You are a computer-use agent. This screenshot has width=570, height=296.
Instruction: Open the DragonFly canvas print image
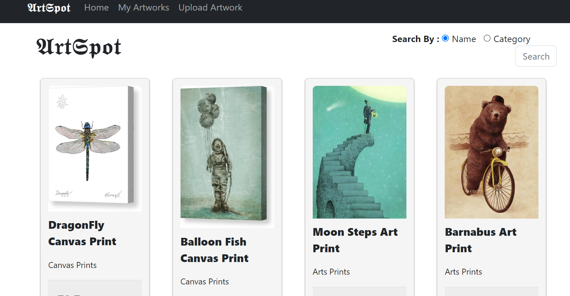click(x=95, y=149)
